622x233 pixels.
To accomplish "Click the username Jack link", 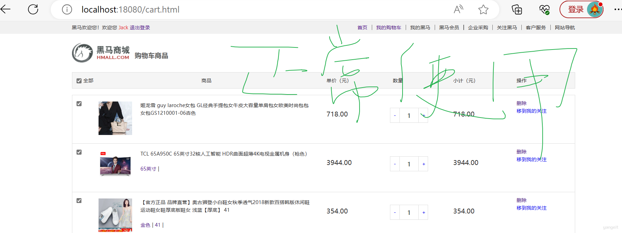I will (x=123, y=28).
